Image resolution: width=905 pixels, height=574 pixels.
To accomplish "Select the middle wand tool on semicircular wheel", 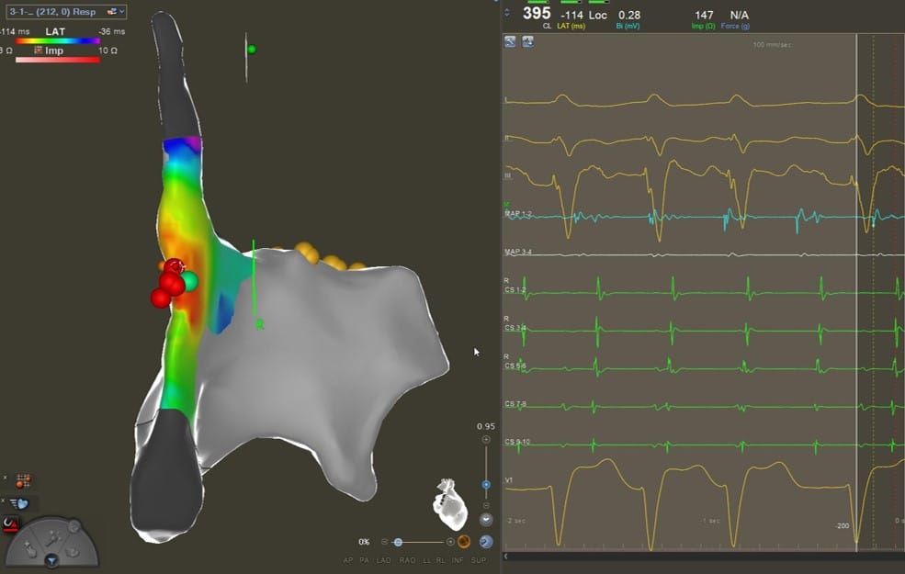I will point(52,537).
